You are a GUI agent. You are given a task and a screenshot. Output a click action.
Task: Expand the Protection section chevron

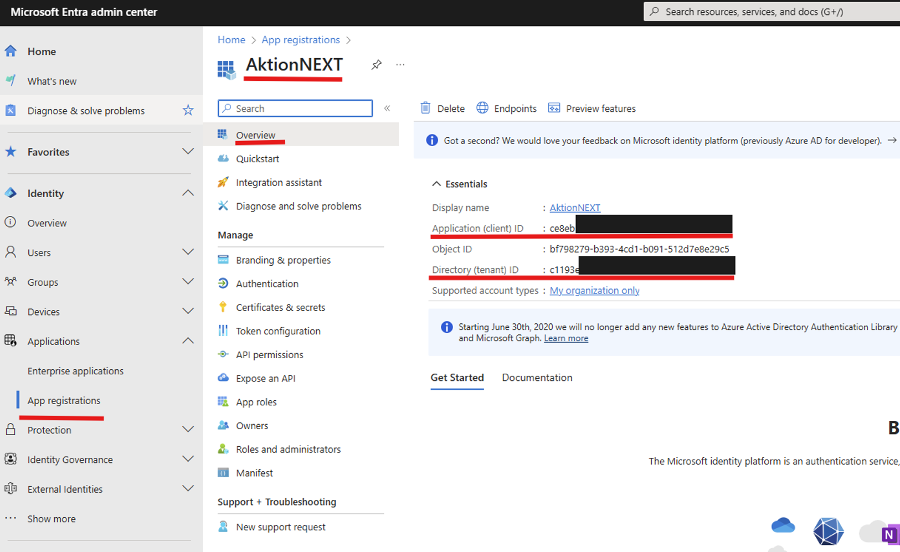click(188, 430)
